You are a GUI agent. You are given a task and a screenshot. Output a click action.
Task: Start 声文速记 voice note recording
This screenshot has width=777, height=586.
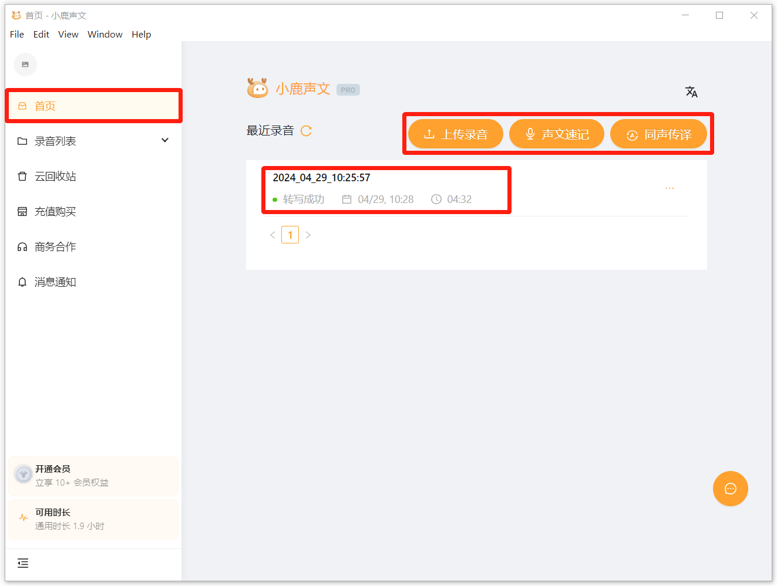(557, 134)
